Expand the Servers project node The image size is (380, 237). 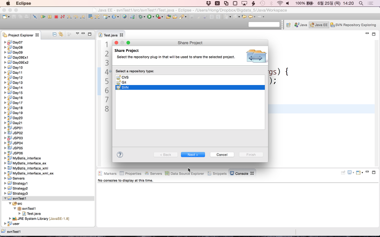[x=5, y=178]
